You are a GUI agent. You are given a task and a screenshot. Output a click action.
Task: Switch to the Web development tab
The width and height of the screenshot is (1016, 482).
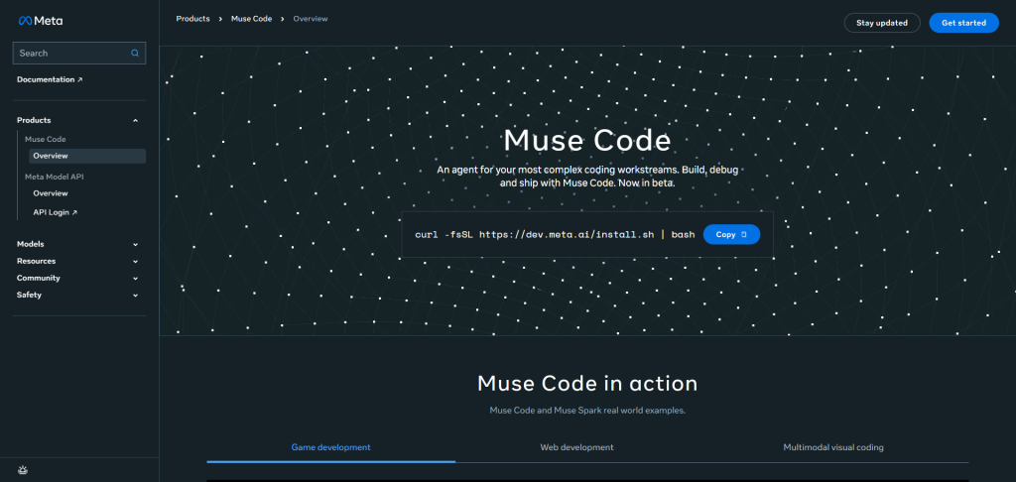576,447
